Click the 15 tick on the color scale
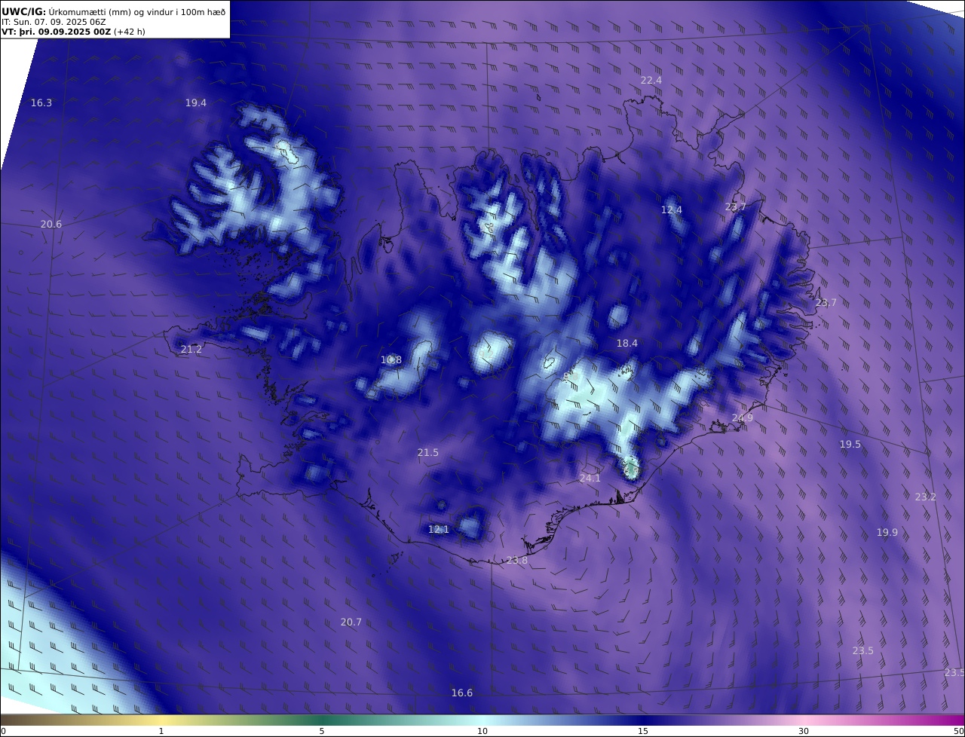Image resolution: width=965 pixels, height=737 pixels. [x=643, y=731]
